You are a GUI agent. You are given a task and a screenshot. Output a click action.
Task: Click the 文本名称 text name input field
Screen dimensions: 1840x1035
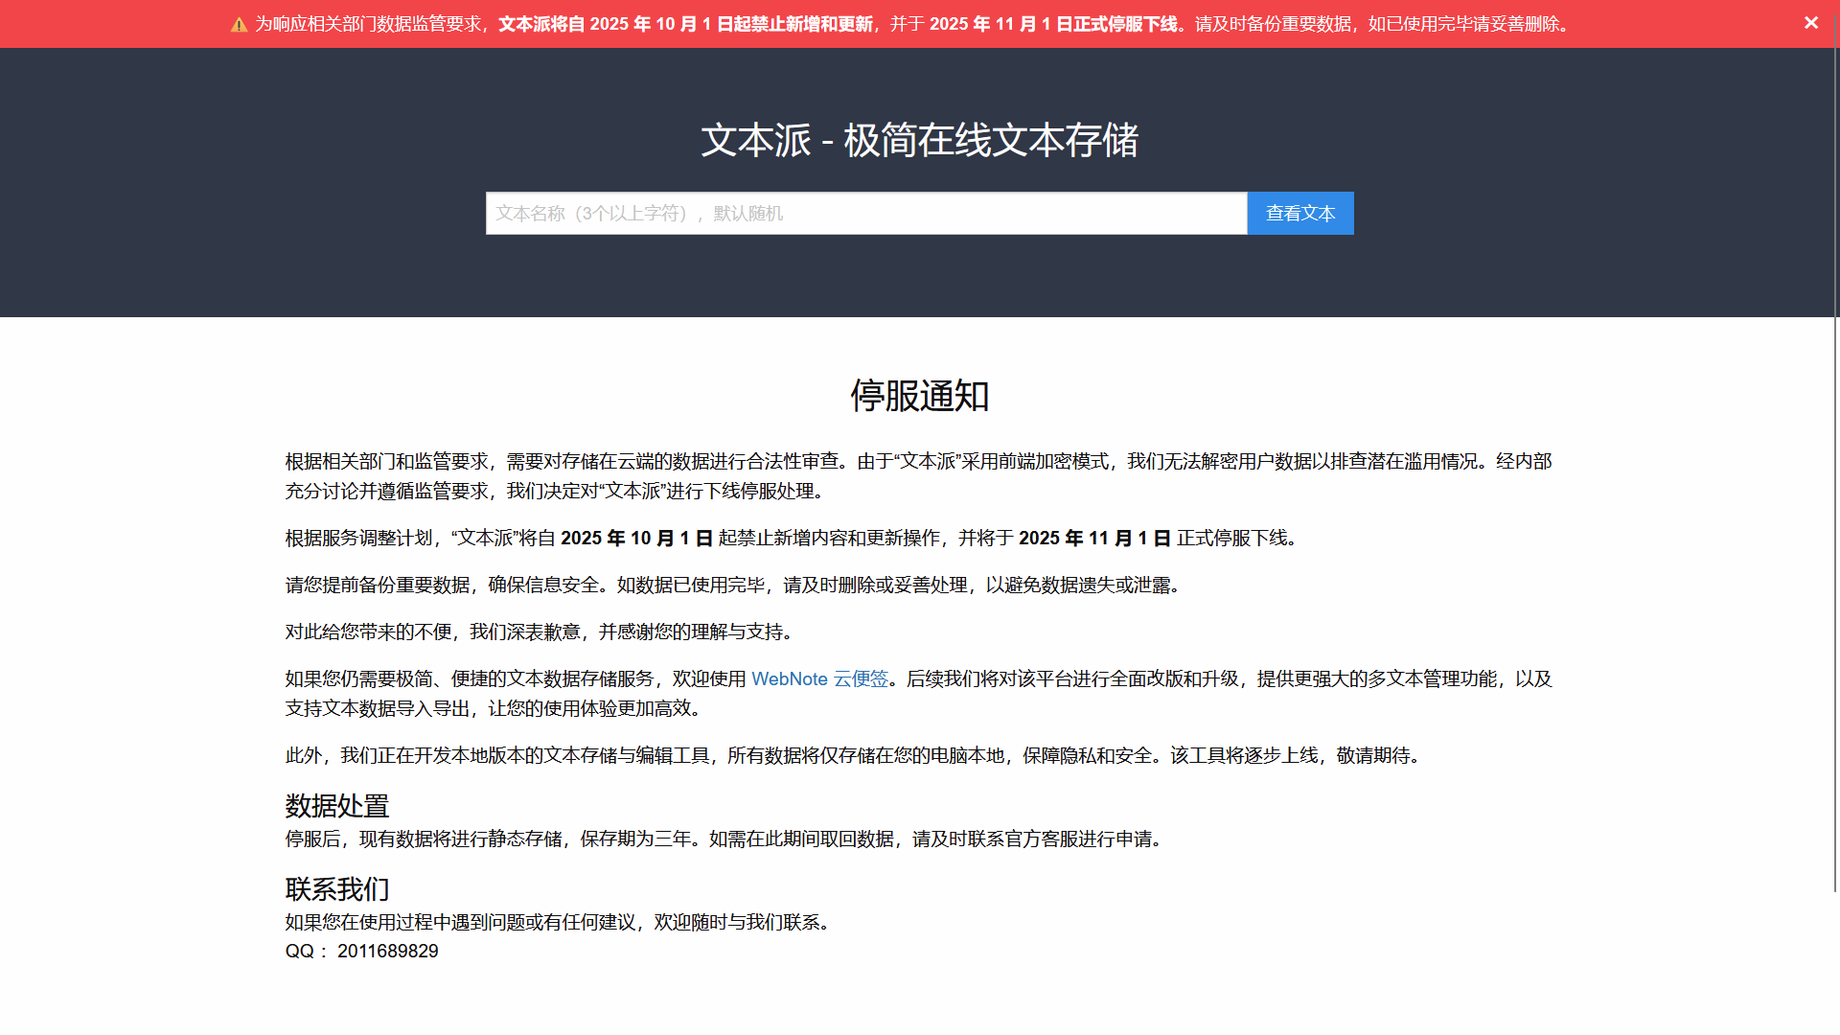865,213
